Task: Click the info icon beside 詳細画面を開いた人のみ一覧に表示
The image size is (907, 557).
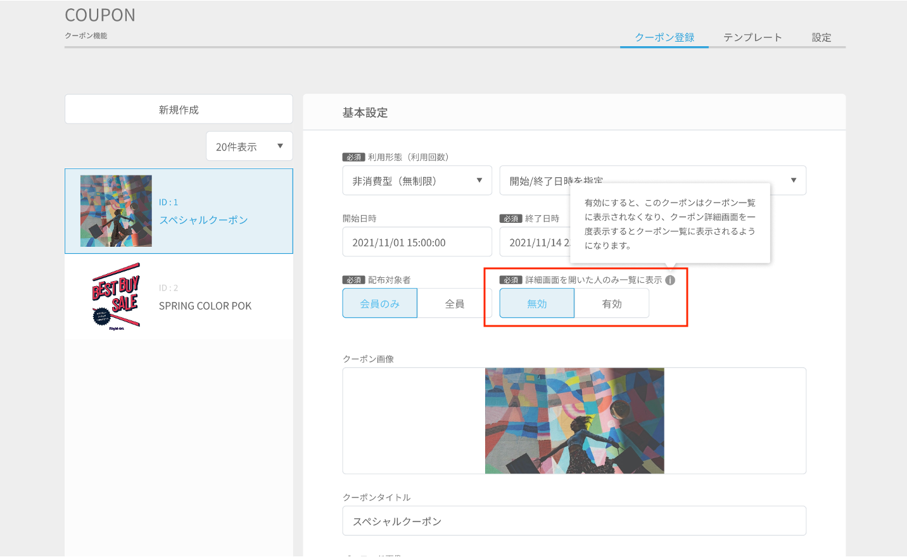Action: 670,280
